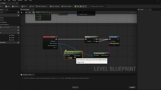This screenshot has height=90, width=161.
Task: Click the Hit output pin
Action: (56, 48)
